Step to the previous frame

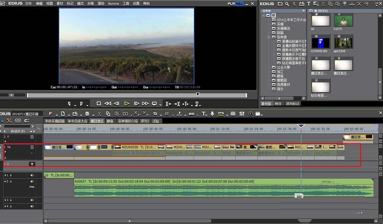point(117,103)
